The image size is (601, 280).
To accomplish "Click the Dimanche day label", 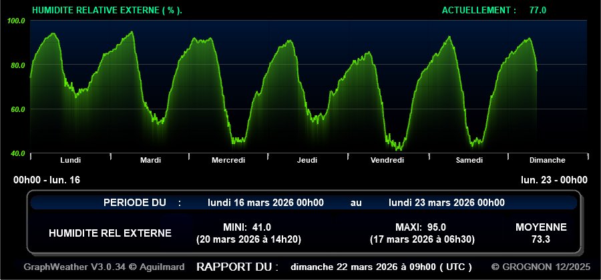I will [x=547, y=160].
